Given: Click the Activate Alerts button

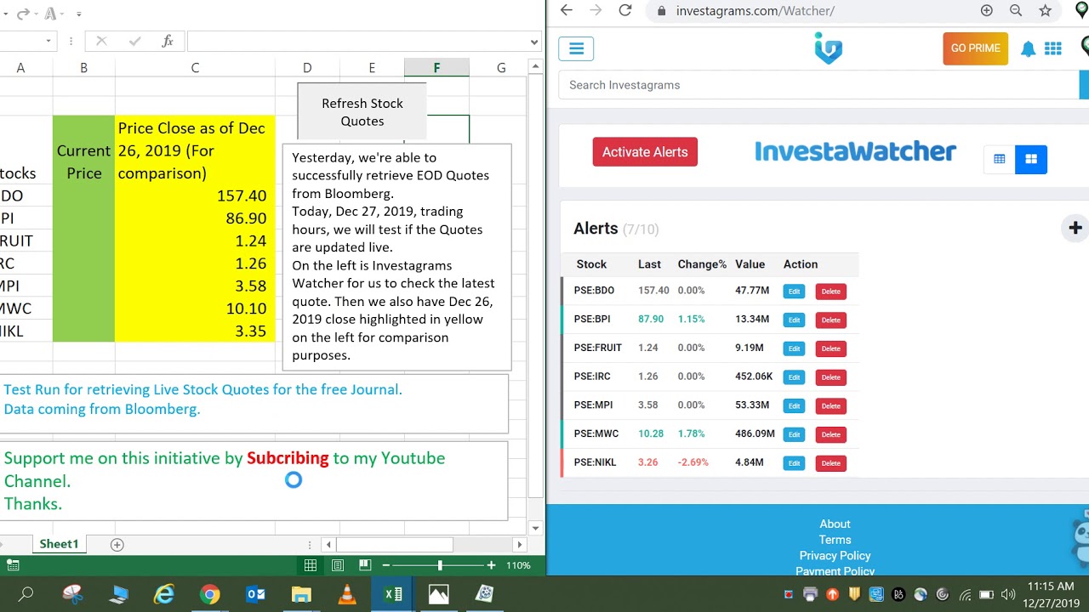Looking at the screenshot, I should coord(645,152).
